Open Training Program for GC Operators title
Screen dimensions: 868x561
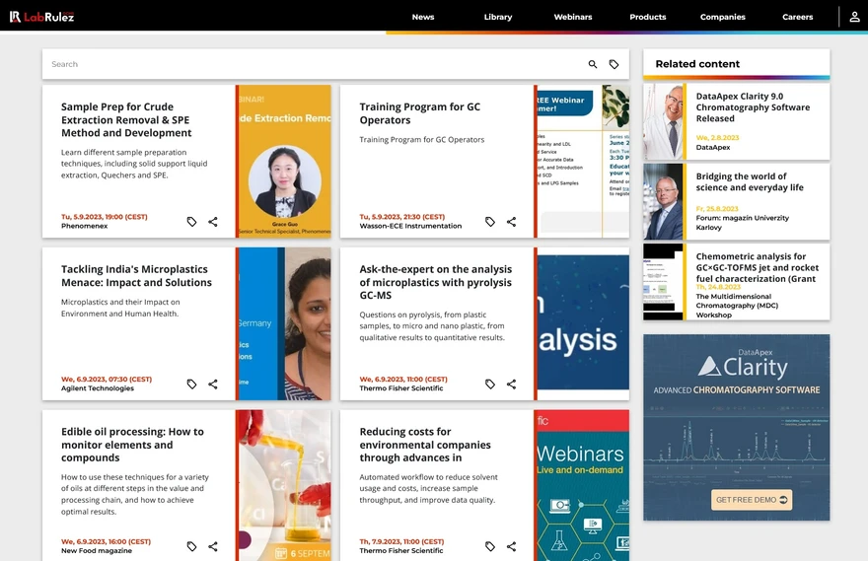419,113
